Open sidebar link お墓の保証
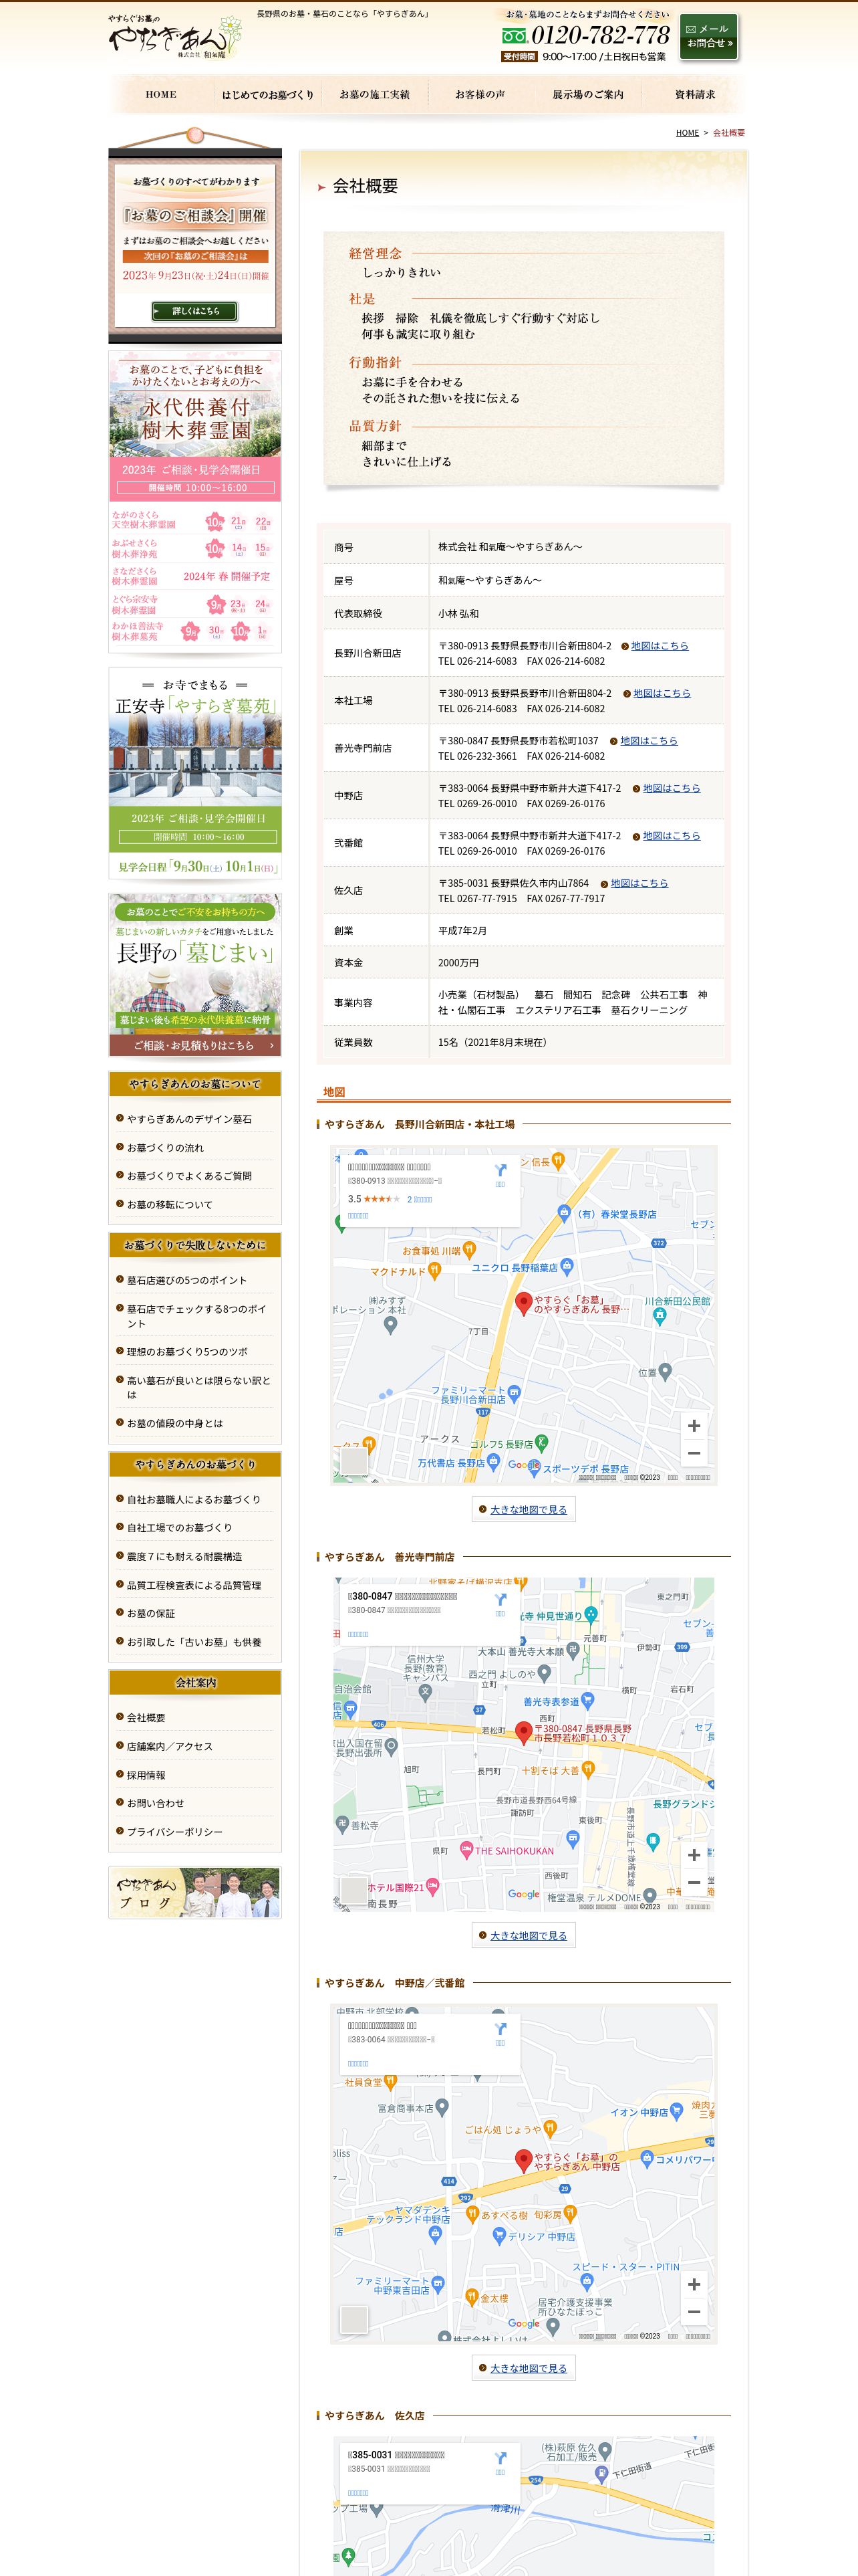This screenshot has height=2576, width=858. (151, 1613)
